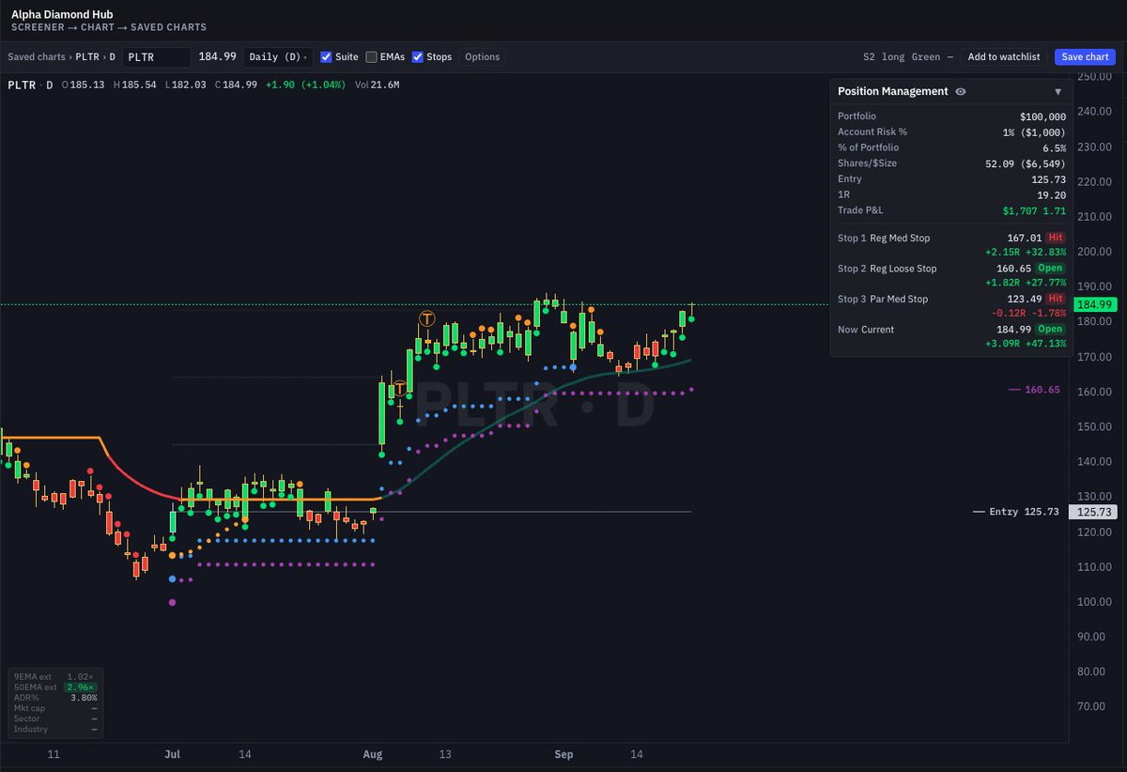Click the 125.73 price axis tag

tap(1094, 512)
